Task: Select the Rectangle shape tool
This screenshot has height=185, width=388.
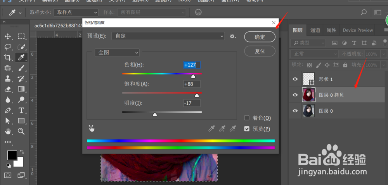Action: [x=21, y=121]
